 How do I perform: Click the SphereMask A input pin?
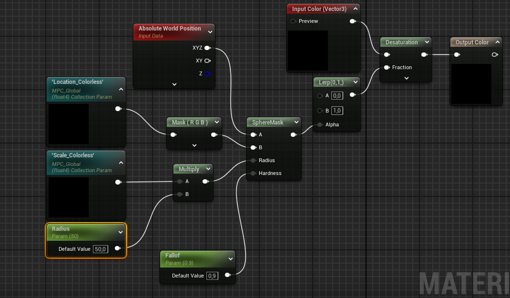click(254, 134)
